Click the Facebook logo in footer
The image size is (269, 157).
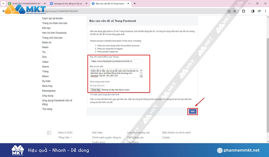pyautogui.click(x=49, y=133)
